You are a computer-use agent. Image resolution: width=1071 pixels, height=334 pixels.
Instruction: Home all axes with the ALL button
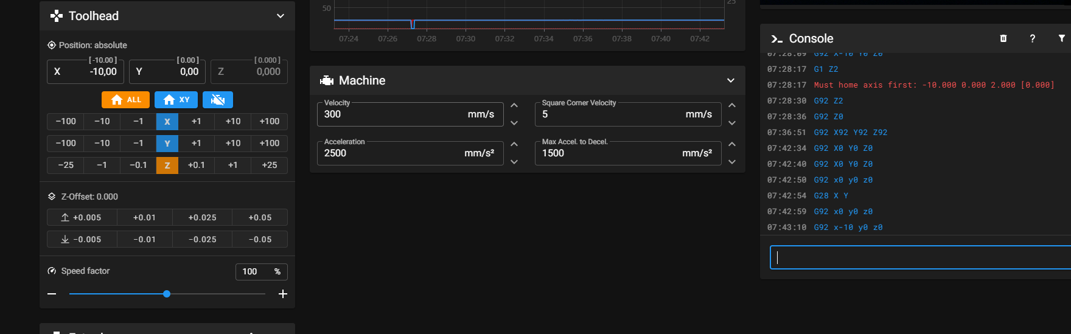click(125, 100)
